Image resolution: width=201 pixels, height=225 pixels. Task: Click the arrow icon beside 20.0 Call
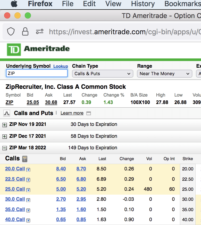pyautogui.click(x=28, y=170)
